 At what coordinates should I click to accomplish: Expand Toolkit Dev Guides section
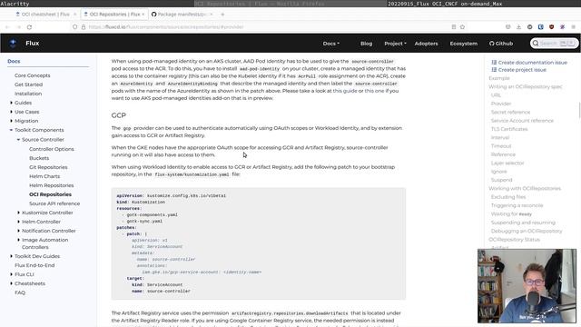(11, 256)
